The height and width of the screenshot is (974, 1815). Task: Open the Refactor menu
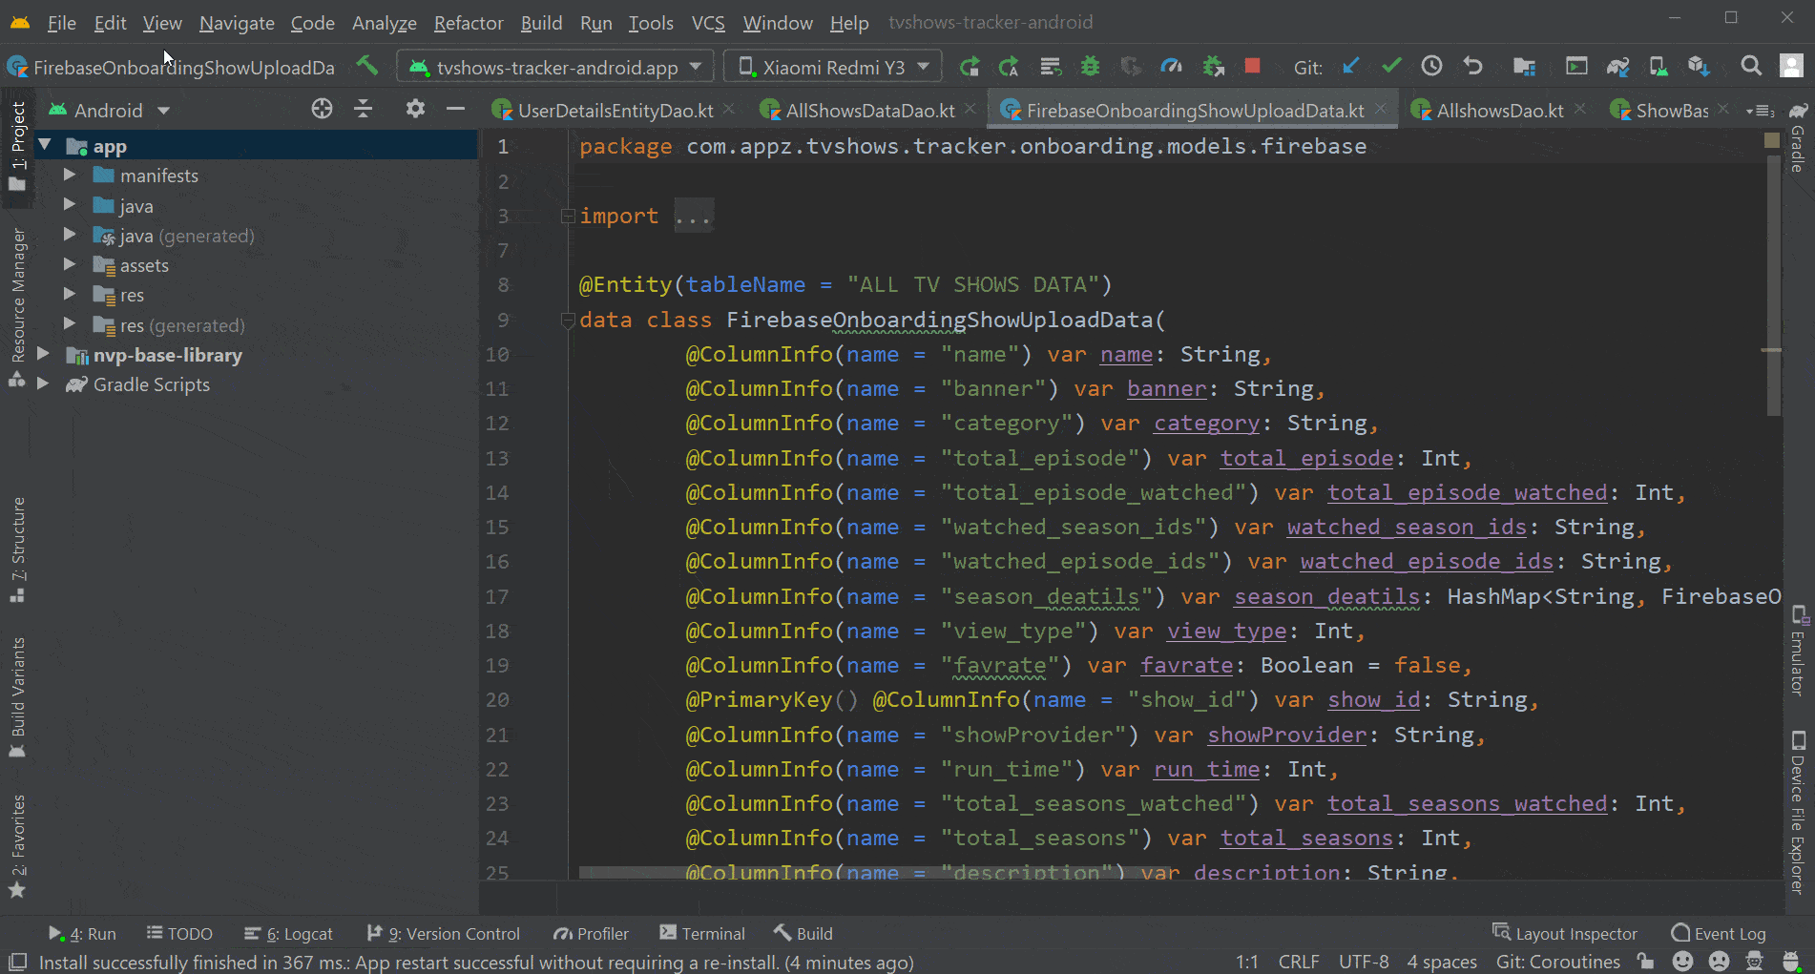(468, 23)
